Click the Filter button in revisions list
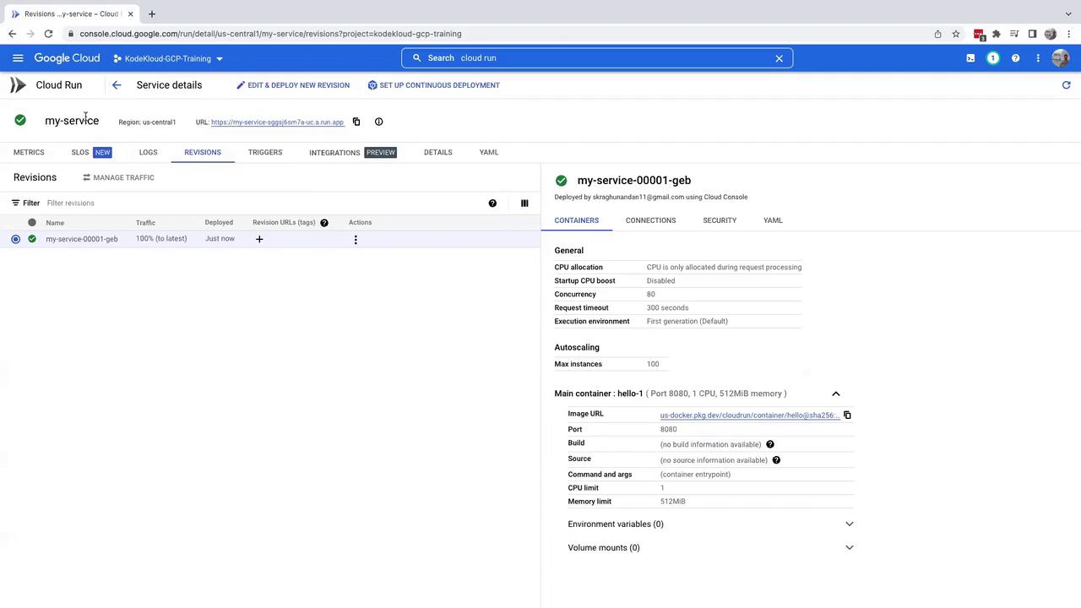This screenshot has width=1081, height=608. pyautogui.click(x=25, y=203)
